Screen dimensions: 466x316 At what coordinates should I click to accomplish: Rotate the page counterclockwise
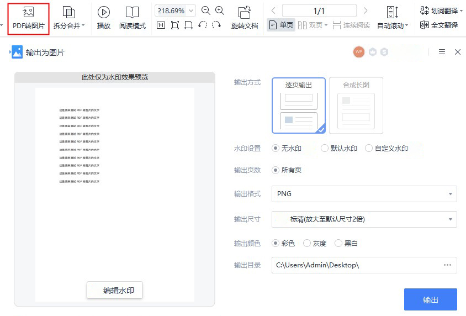203,25
